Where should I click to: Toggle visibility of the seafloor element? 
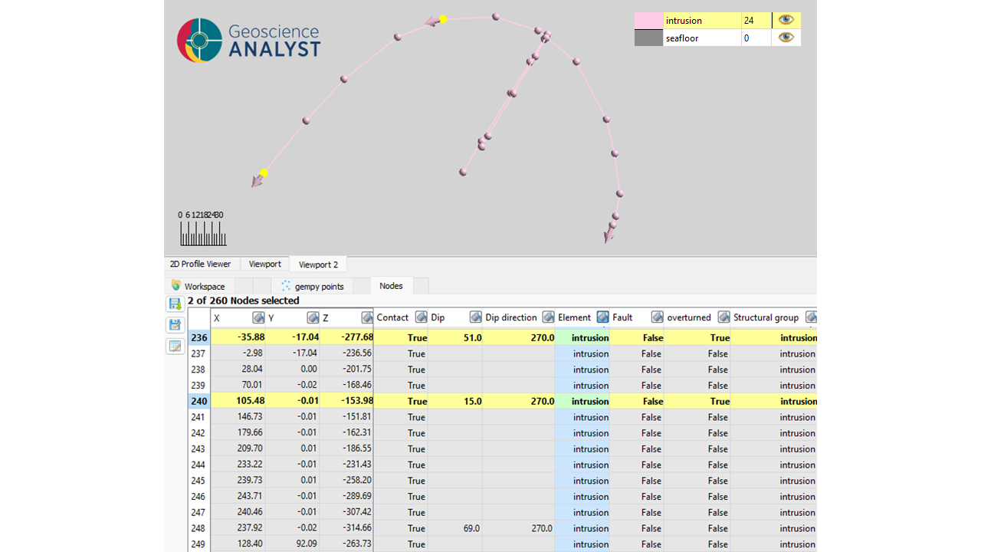coord(786,38)
